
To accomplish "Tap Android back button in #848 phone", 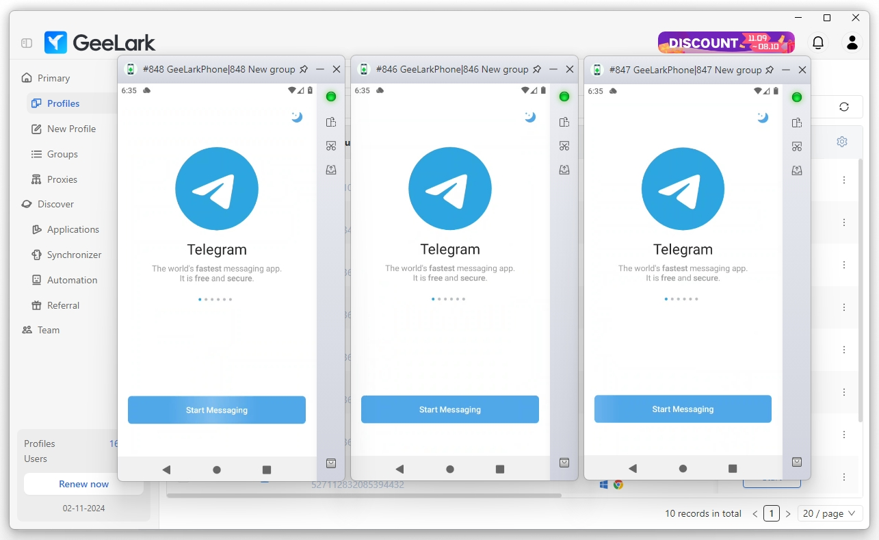I will click(166, 470).
